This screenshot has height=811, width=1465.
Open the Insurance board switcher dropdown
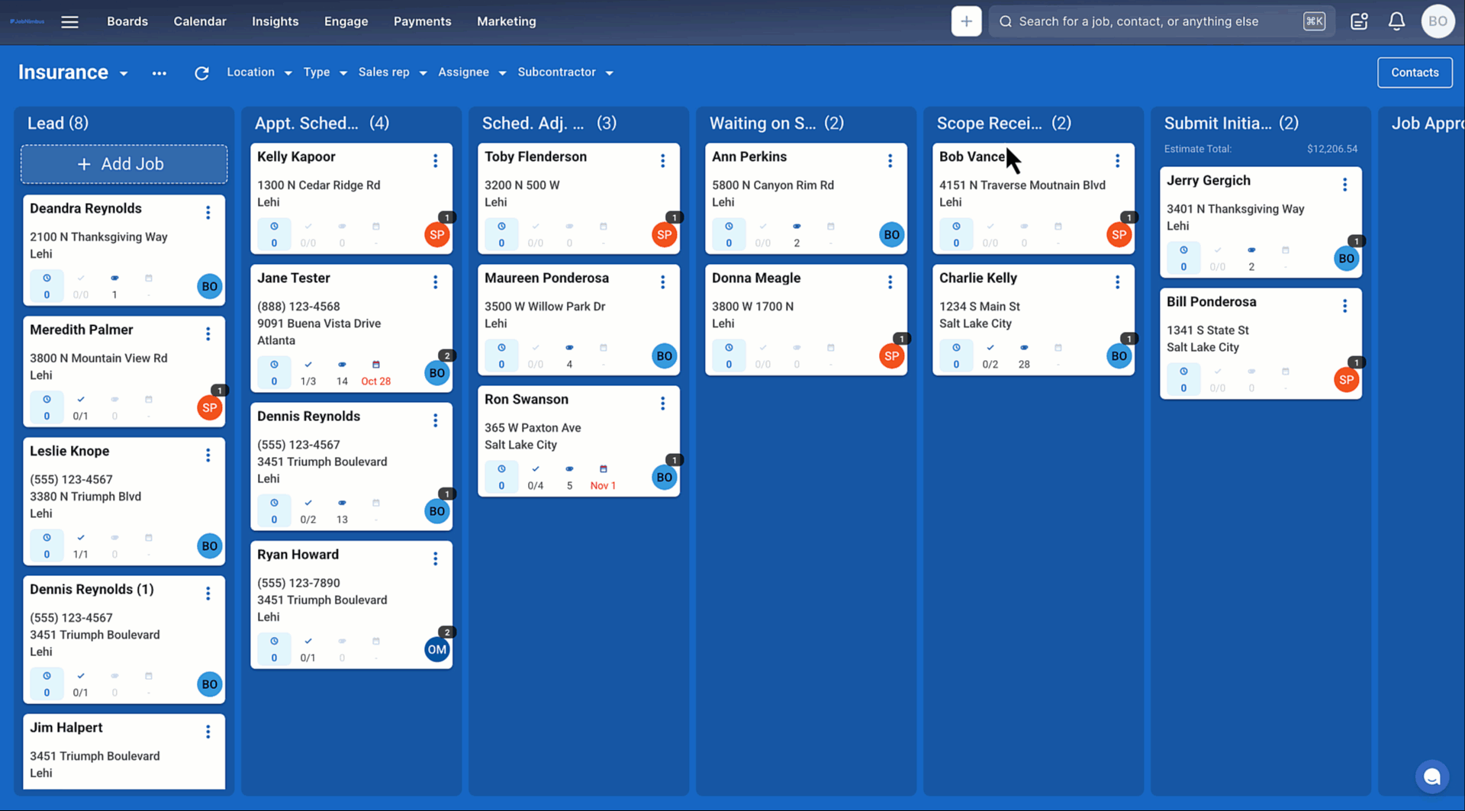[124, 72]
